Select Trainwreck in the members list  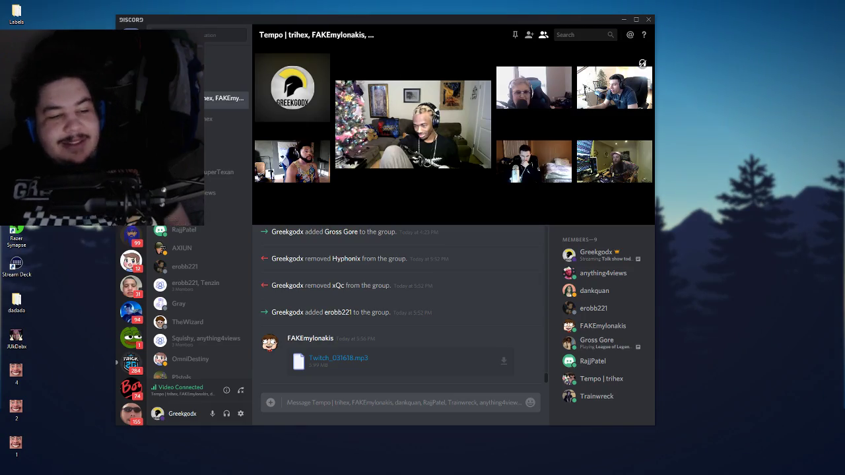coord(602,396)
